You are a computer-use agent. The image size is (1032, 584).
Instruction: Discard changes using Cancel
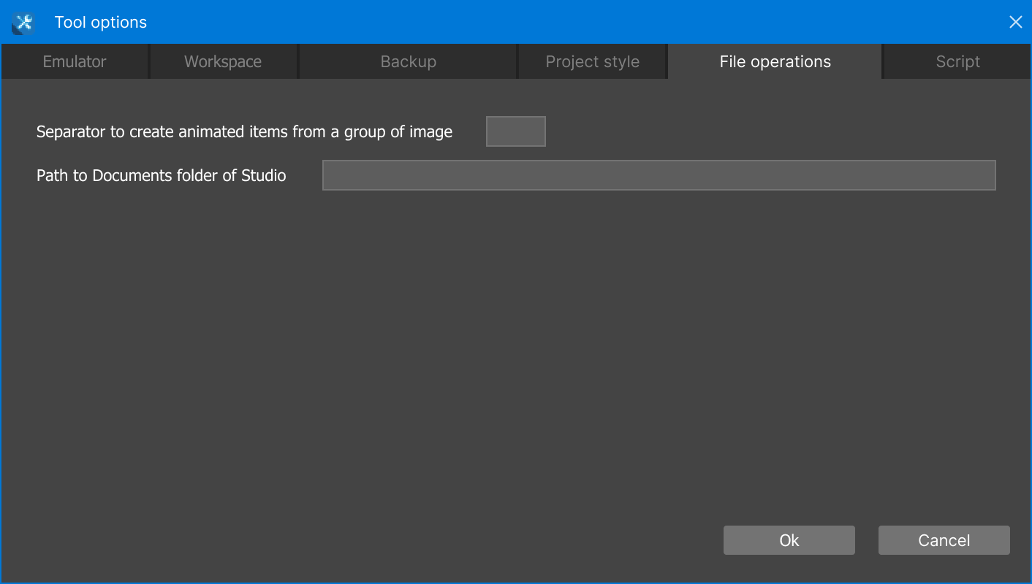(x=944, y=540)
